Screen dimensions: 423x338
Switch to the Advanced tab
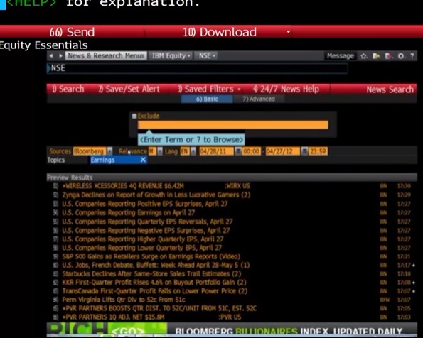259,99
